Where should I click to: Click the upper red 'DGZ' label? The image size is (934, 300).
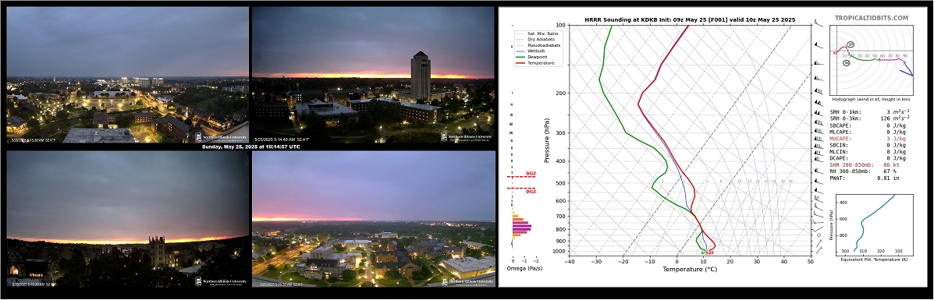point(531,174)
